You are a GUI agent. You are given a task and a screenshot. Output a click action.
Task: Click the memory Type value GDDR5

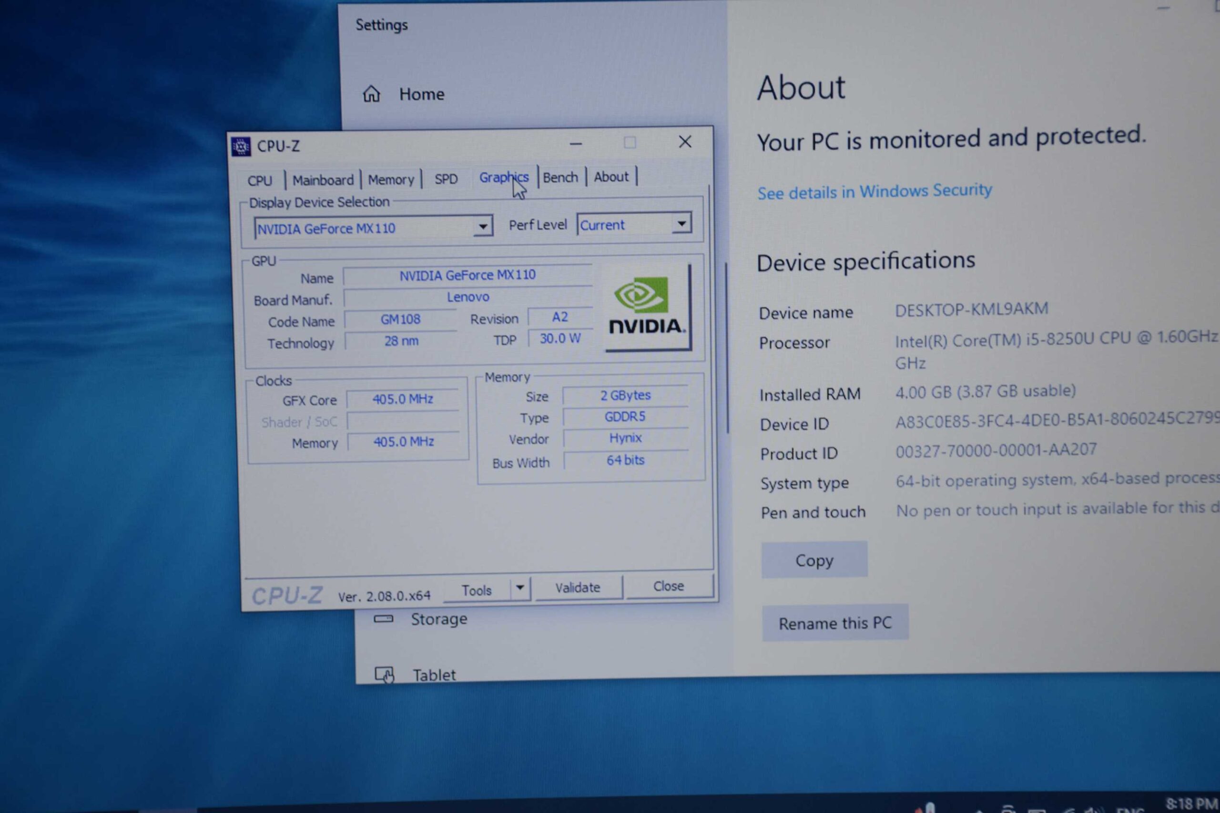(x=626, y=417)
